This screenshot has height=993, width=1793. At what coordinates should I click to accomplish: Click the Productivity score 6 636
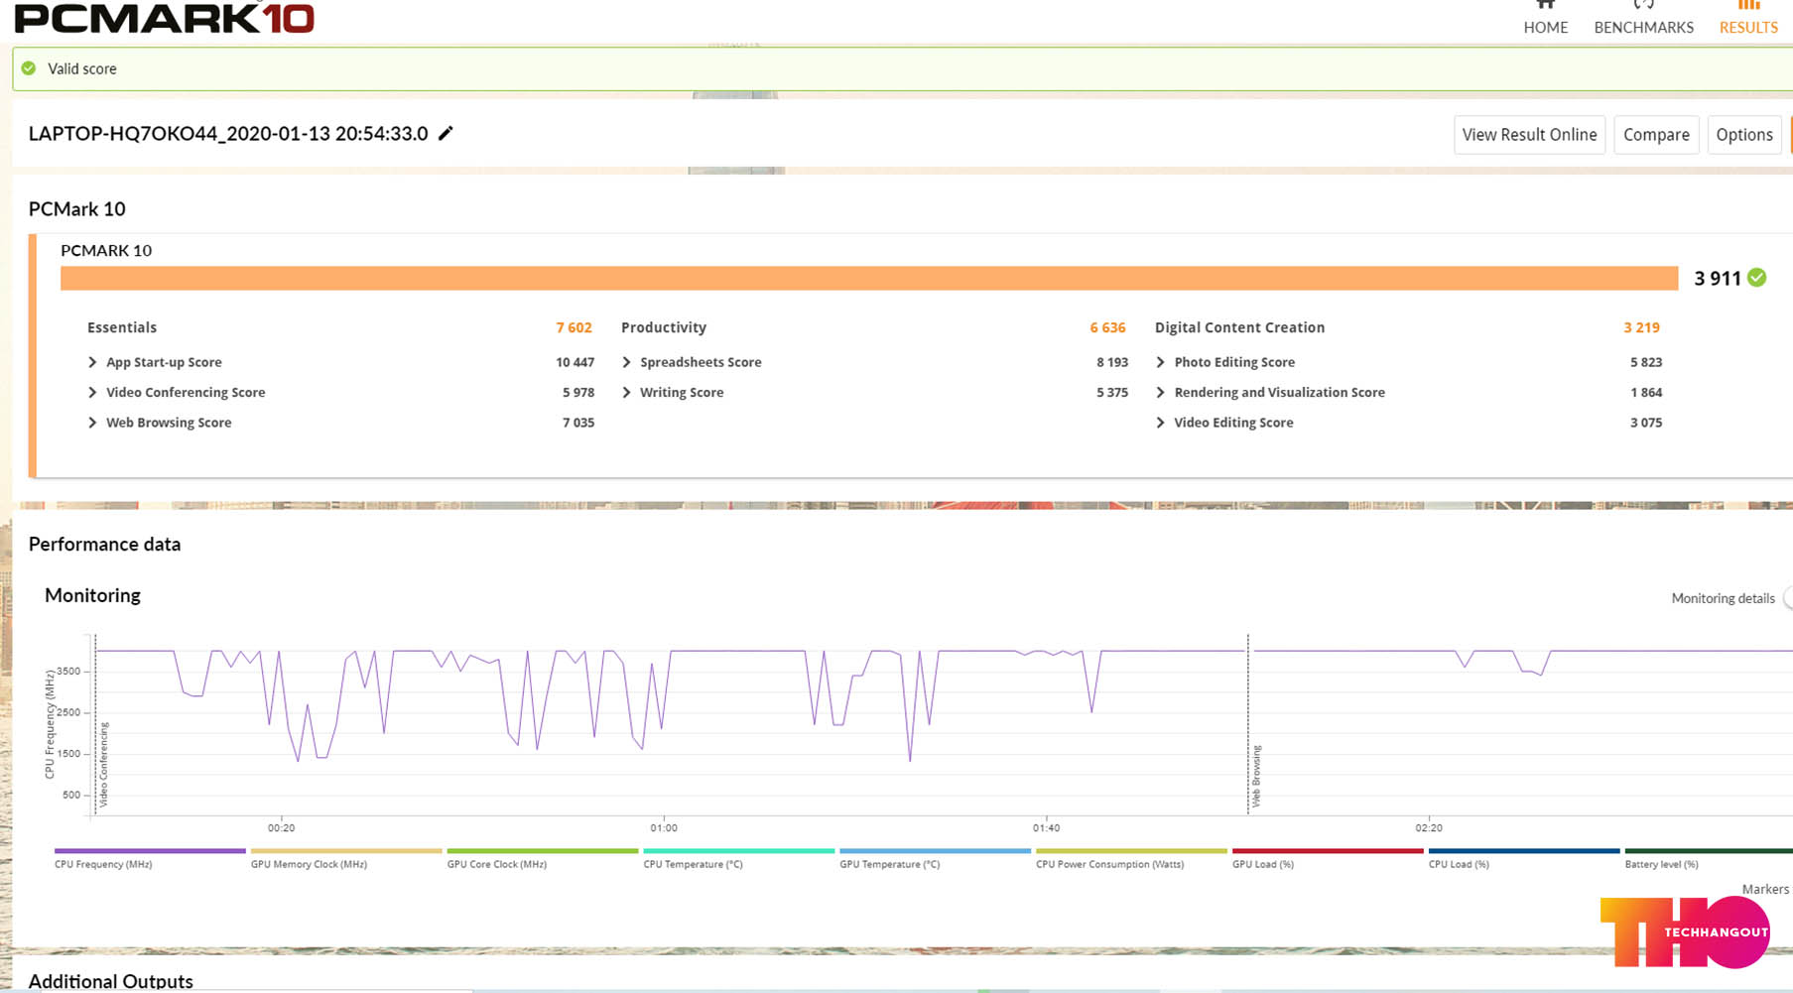click(1107, 327)
